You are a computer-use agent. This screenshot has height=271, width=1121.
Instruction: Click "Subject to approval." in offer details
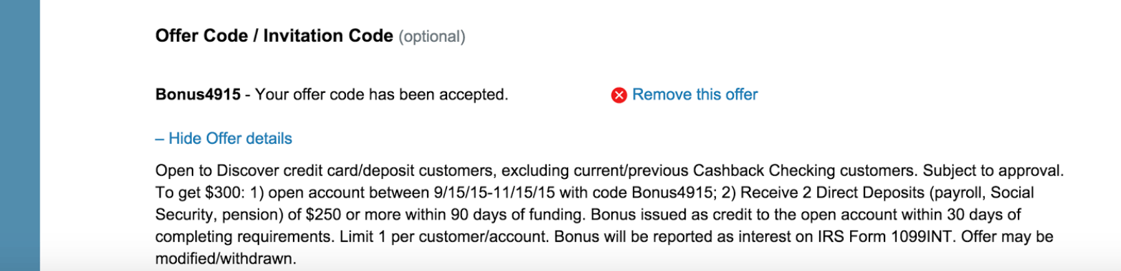(x=993, y=171)
